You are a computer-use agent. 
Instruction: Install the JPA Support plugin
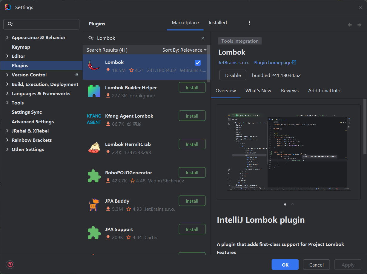[x=192, y=229]
